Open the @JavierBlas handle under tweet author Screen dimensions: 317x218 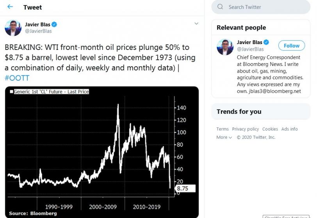(38, 31)
